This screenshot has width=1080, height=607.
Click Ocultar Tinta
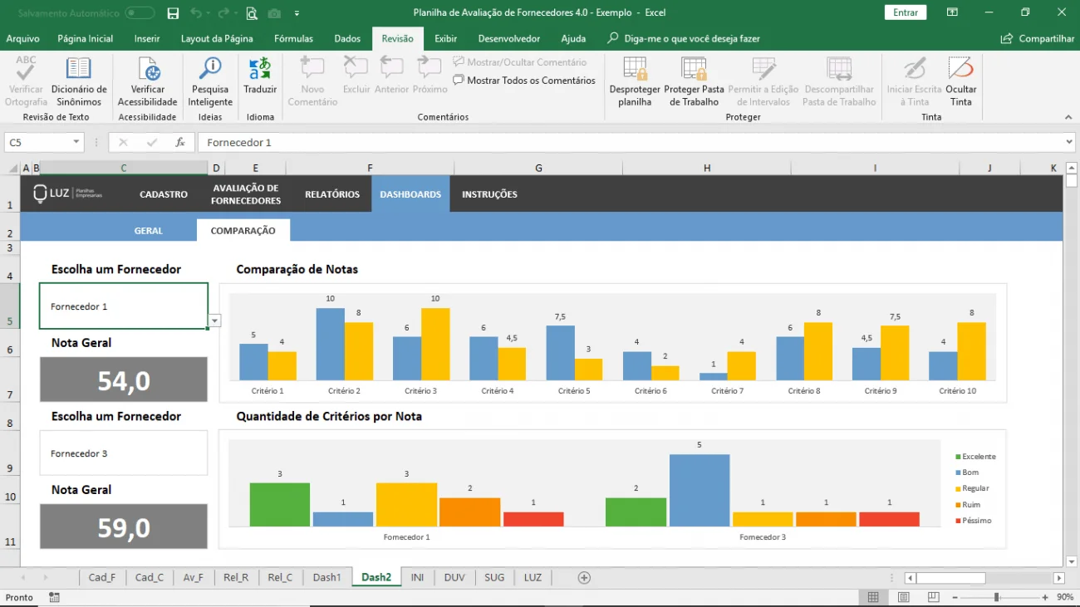pyautogui.click(x=961, y=82)
